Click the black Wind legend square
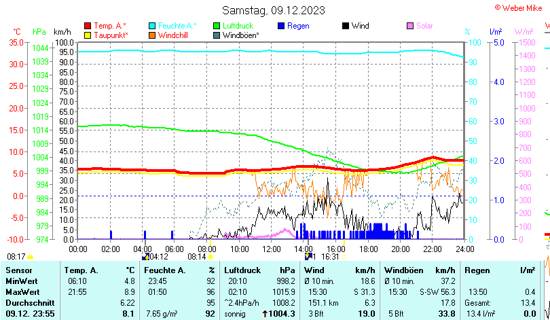Image resolution: width=550 pixels, height=320 pixels. [346, 26]
